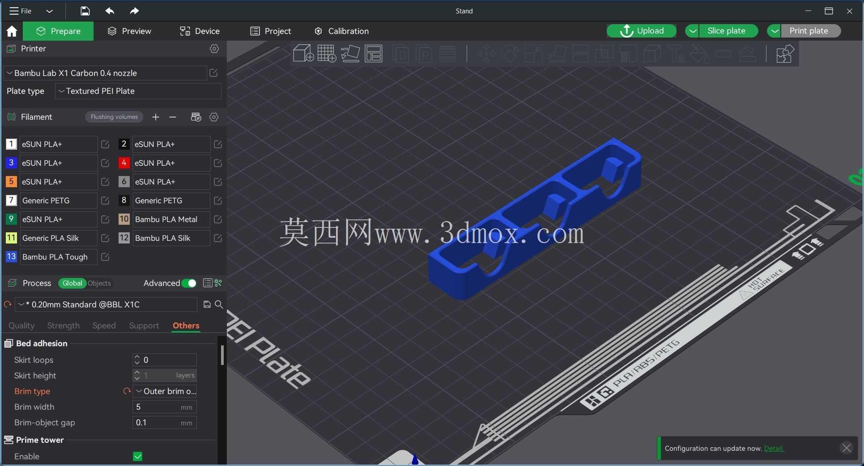Edit the Bambu Lab X1 Carbon preset
Screen dimensions: 864x466
pyautogui.click(x=213, y=73)
